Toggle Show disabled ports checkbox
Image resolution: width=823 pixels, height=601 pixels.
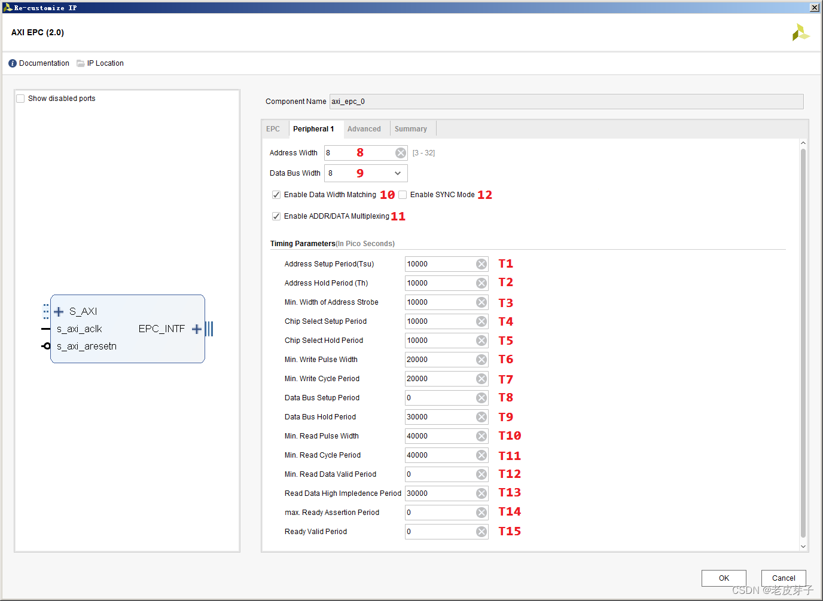[20, 99]
